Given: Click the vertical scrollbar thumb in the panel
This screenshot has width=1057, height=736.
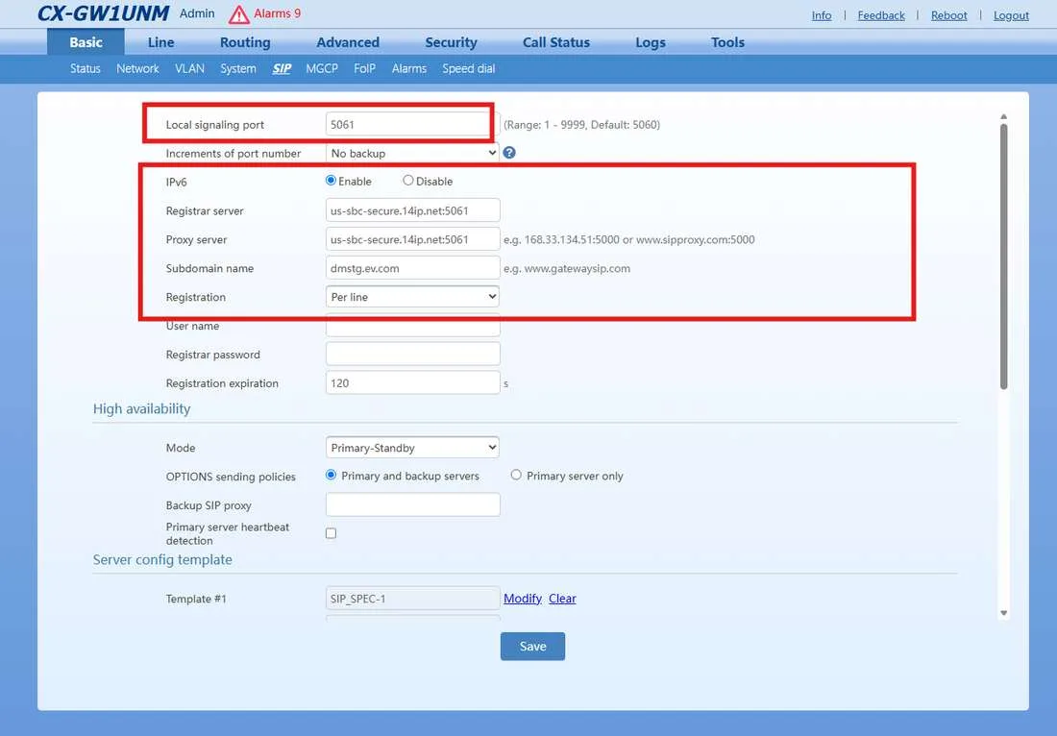Looking at the screenshot, I should (x=1004, y=257).
